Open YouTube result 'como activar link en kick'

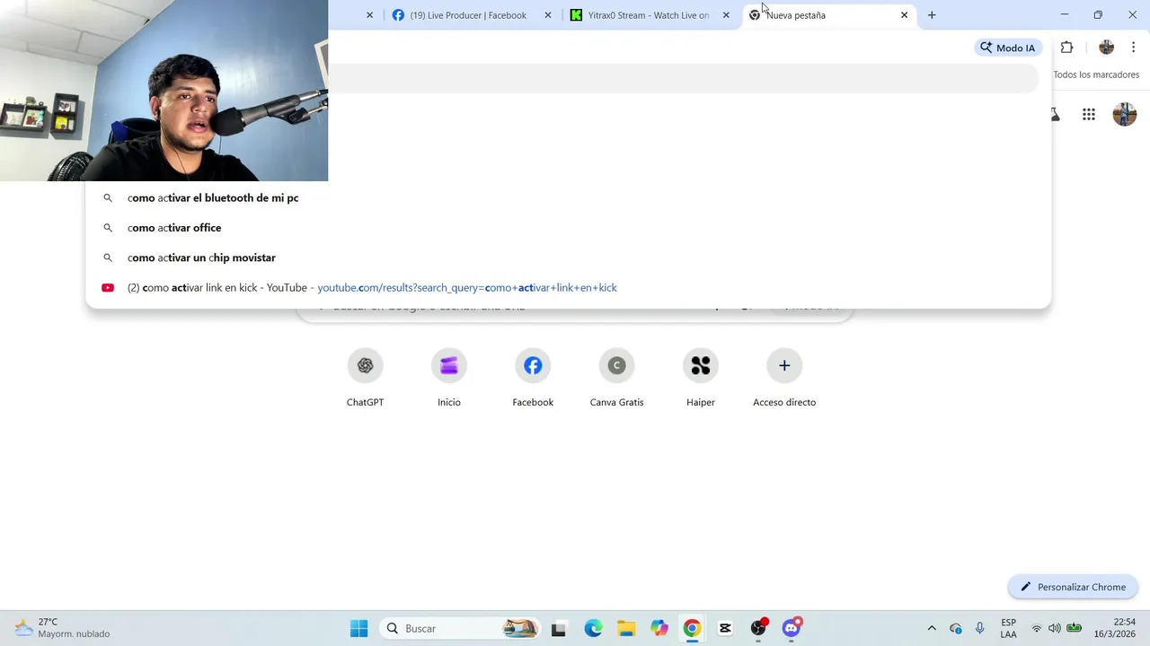568,288
